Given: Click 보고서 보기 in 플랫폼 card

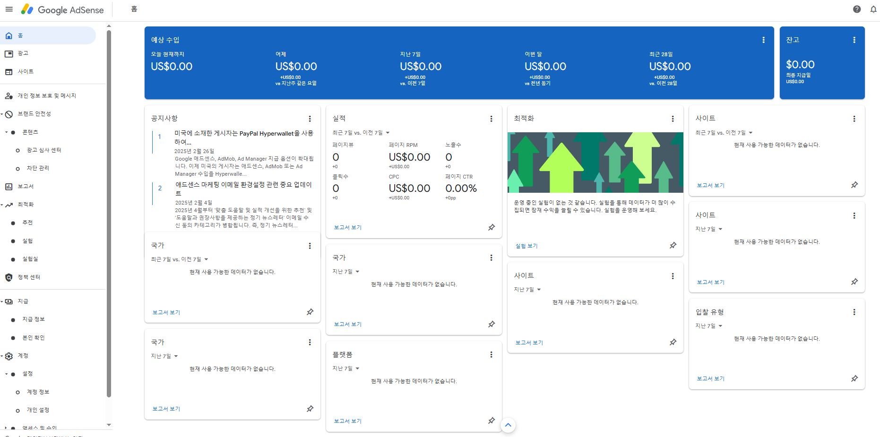Looking at the screenshot, I should pyautogui.click(x=348, y=421).
